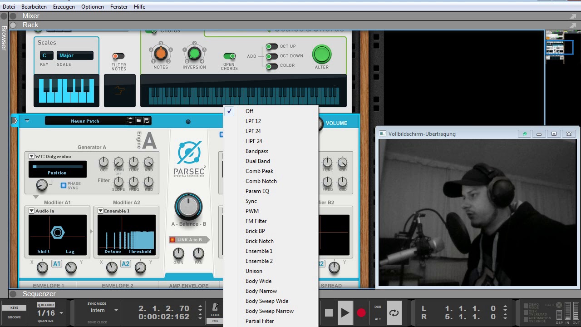Open the Parsec device triangle menu
Viewport: 581px width, 327px height.
pyautogui.click(x=27, y=121)
